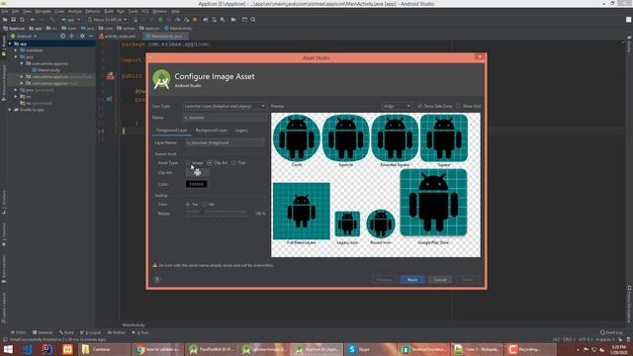Switch to the Background Layer tab
This screenshot has width=633, height=356.
tap(211, 131)
